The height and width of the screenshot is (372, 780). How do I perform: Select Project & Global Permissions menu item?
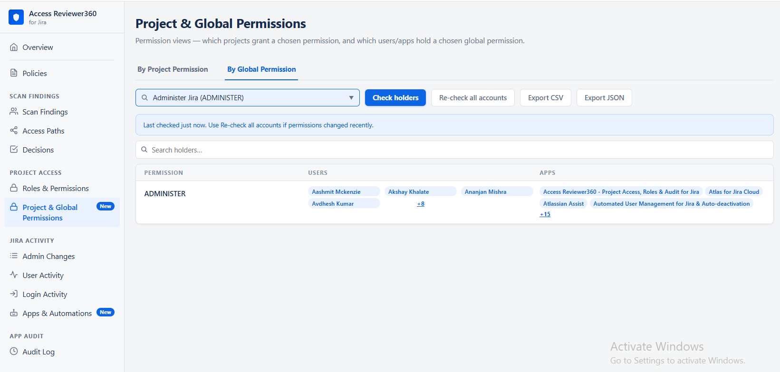tap(62, 212)
